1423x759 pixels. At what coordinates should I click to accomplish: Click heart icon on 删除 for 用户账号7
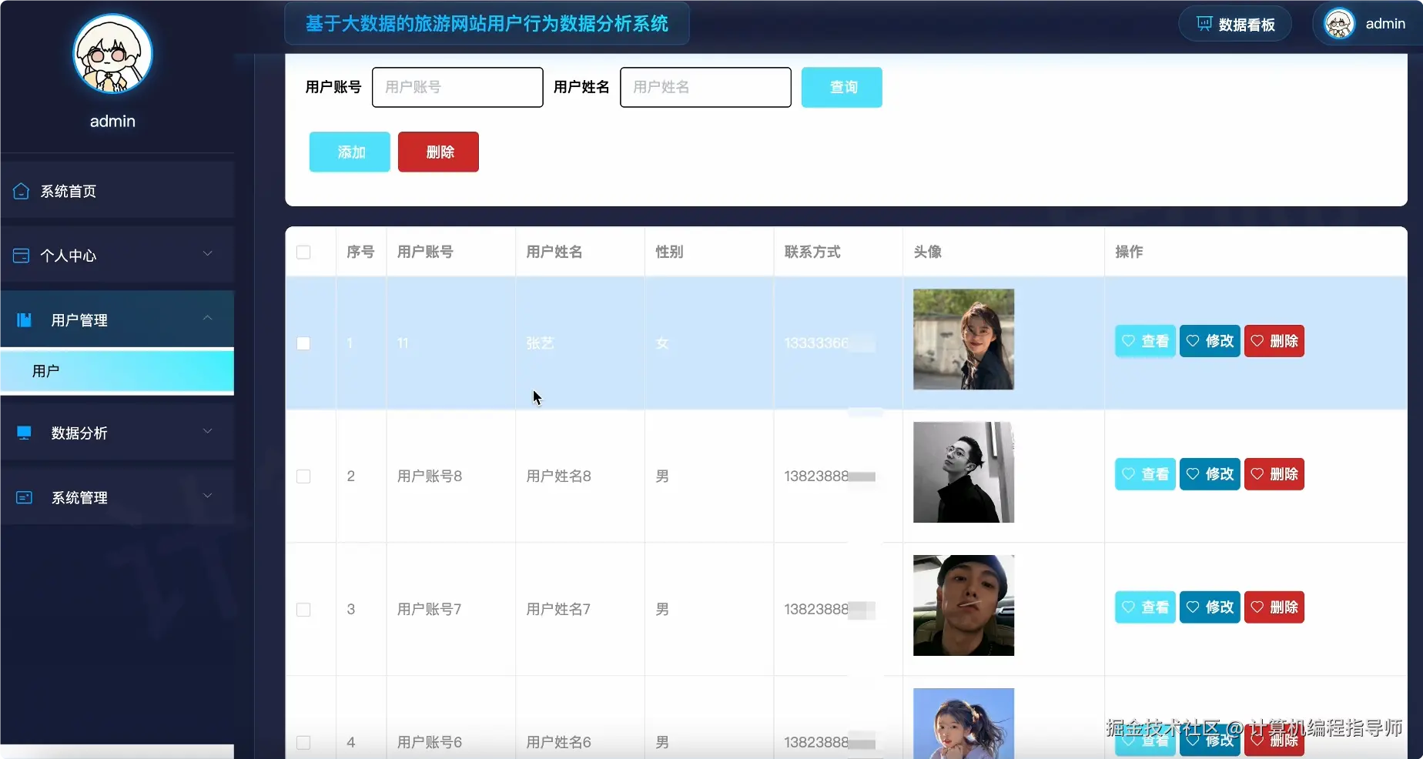(1257, 607)
